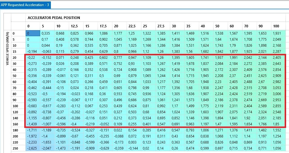Select cell 2,405 in speed 20 row
The height and width of the screenshot is (153, 289).
tap(278, 58)
